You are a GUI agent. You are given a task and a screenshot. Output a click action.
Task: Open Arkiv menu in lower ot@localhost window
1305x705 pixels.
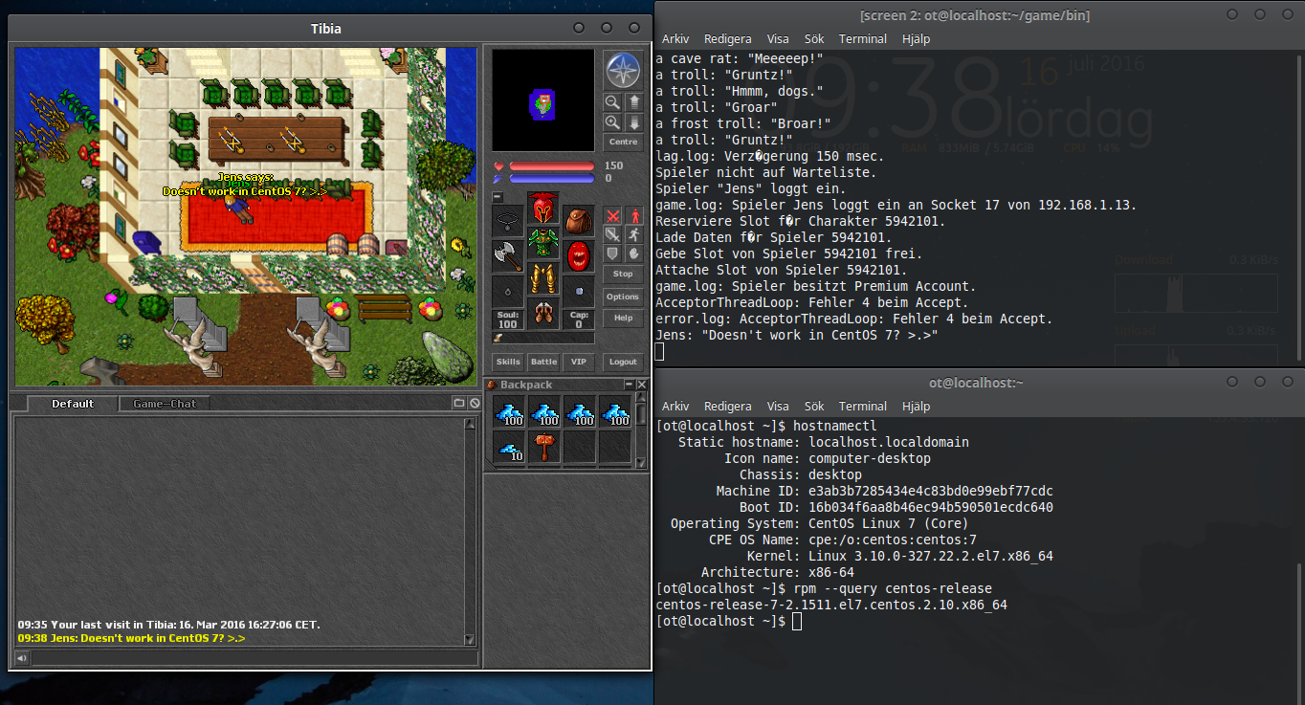click(x=675, y=407)
